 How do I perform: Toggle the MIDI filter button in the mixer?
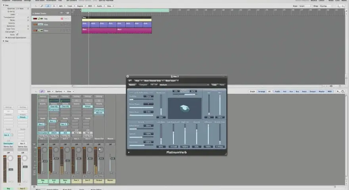330,91
